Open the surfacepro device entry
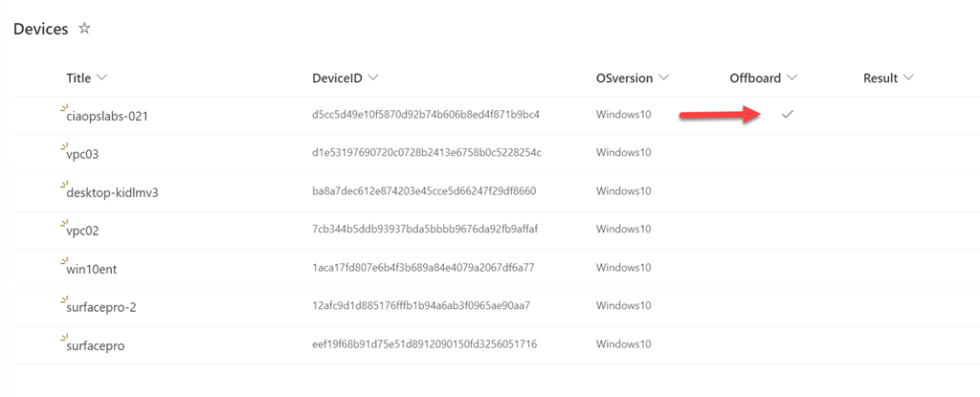Screen dimensions: 980x397 (x=96, y=345)
